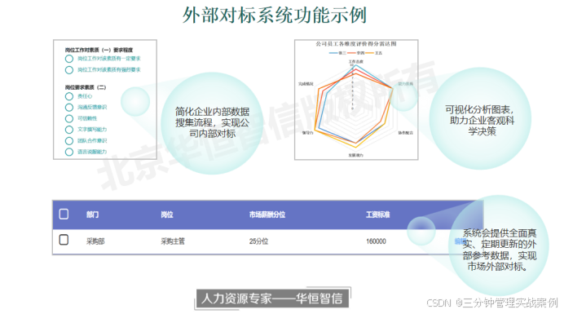
Task: Click the heading 岗位工作对素质（一）要求程度
Action: coord(99,50)
